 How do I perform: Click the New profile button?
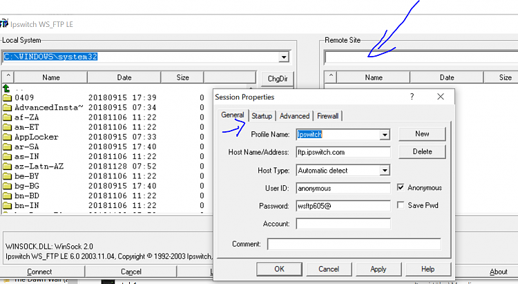pyautogui.click(x=422, y=134)
